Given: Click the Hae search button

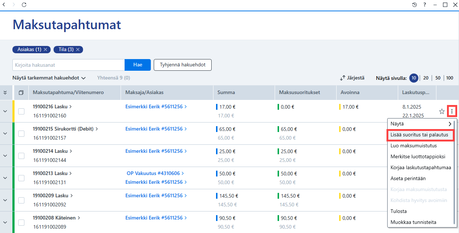Looking at the screenshot, I should pos(138,65).
